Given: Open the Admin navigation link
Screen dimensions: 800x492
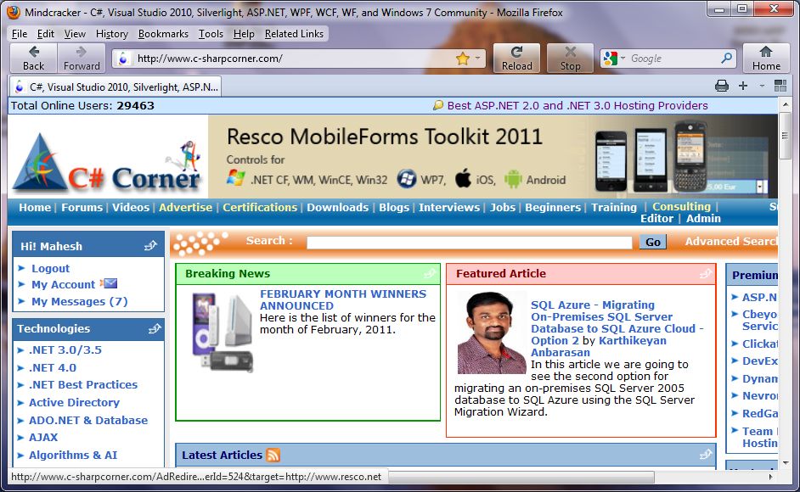Looking at the screenshot, I should click(703, 219).
